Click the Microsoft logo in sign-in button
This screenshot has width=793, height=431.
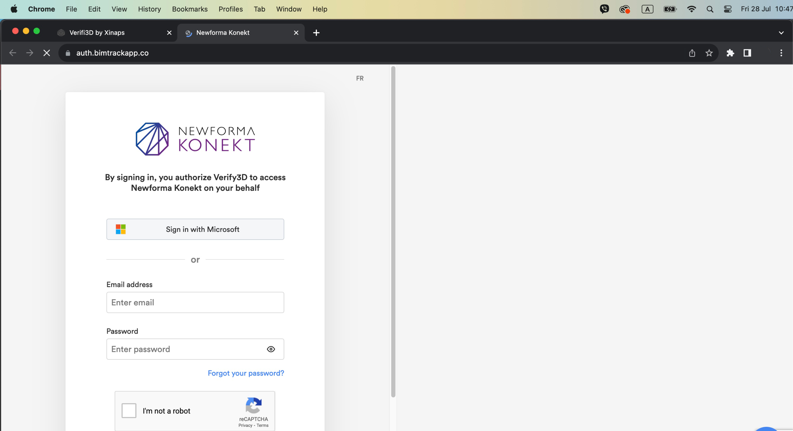coord(121,229)
